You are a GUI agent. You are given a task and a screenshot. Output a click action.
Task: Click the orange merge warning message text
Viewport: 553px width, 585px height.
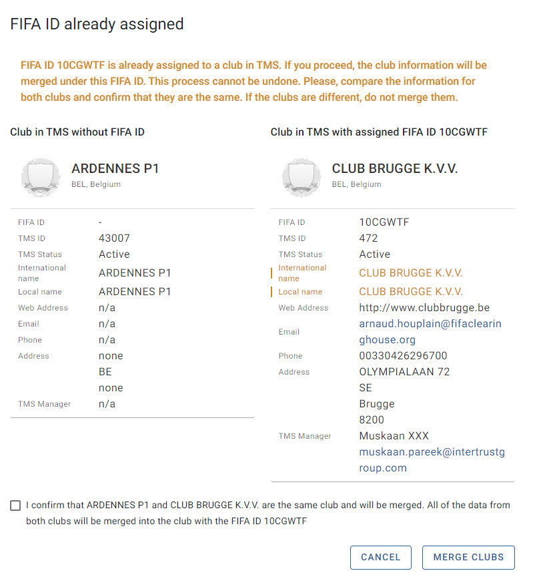(x=253, y=81)
